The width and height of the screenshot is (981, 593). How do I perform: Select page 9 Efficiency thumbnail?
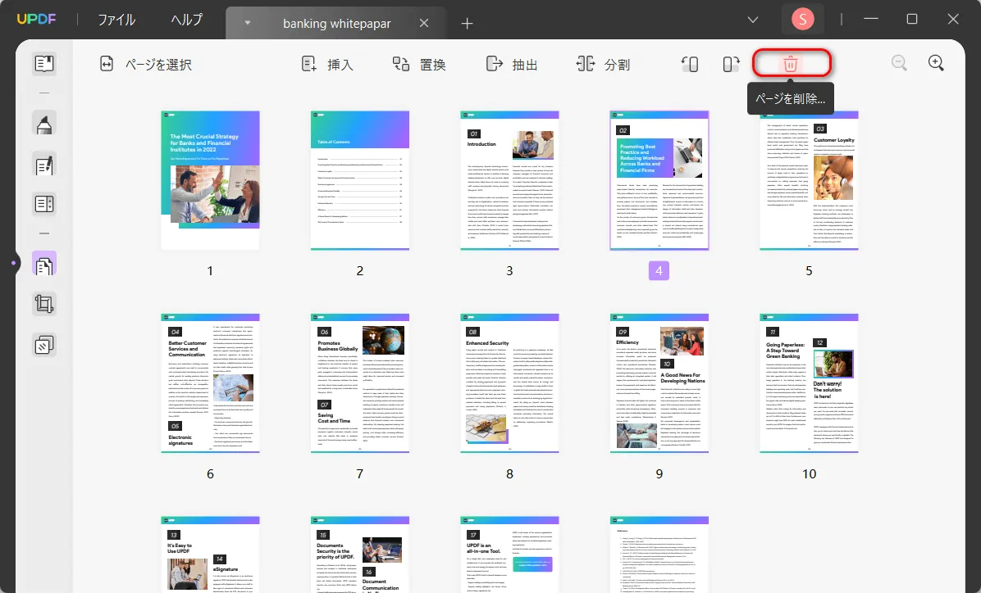tap(659, 383)
